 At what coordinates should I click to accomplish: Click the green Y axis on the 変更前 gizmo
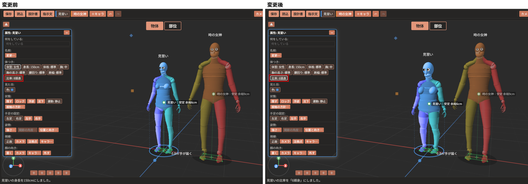[x=13, y=159]
